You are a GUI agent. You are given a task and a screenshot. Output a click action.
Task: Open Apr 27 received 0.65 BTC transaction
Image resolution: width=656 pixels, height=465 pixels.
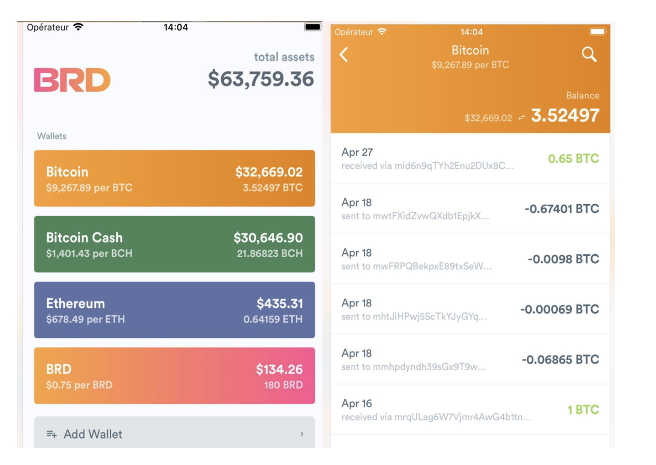click(x=470, y=159)
